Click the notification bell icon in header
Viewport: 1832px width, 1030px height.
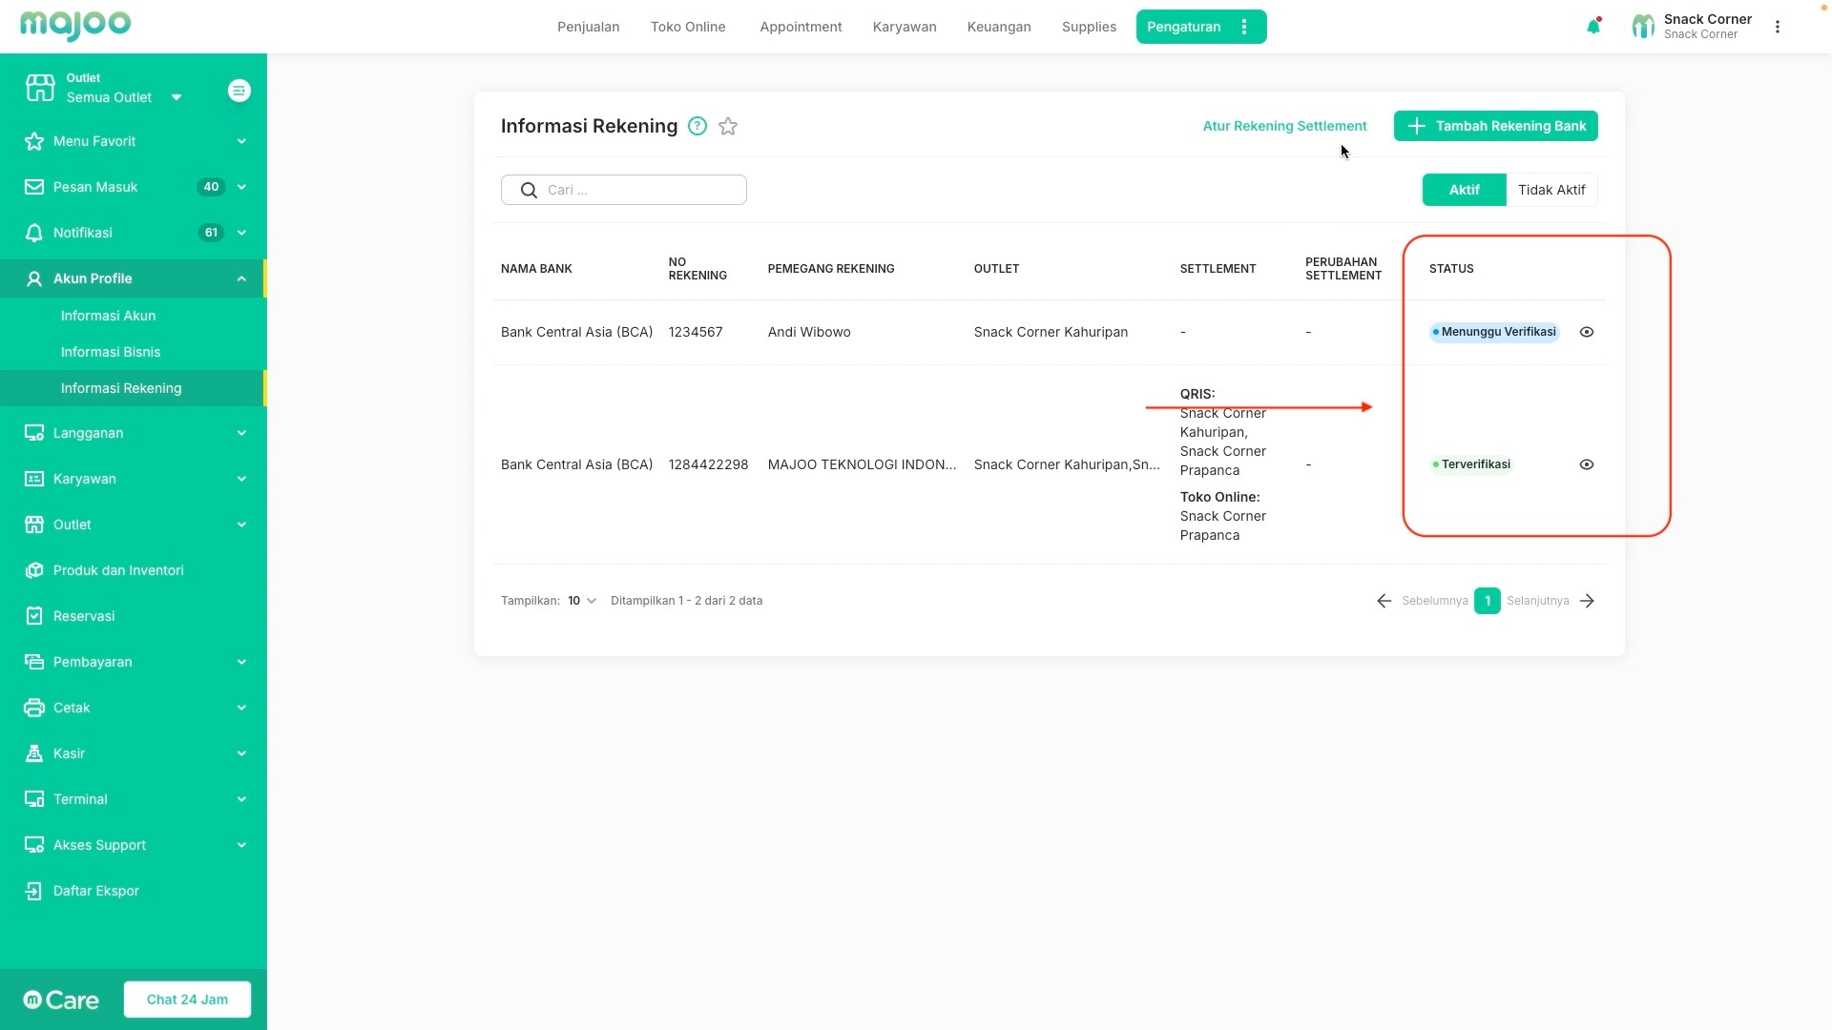(x=1593, y=27)
